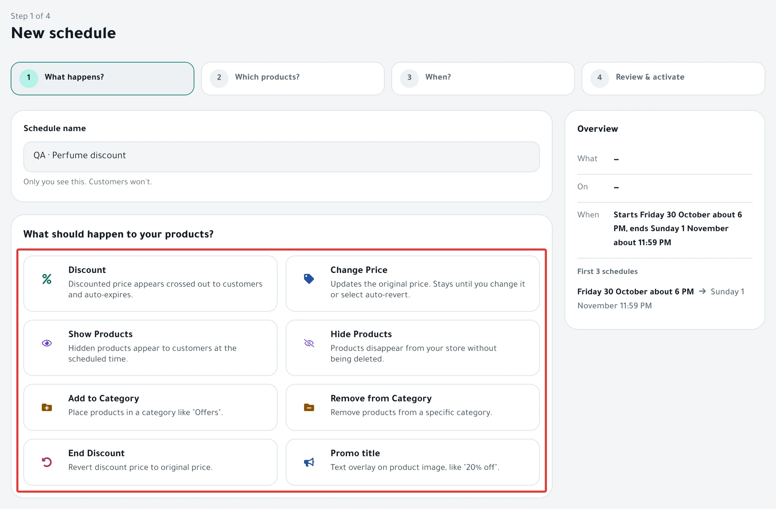This screenshot has height=509, width=776.
Task: Jump to the When? step
Action: tap(483, 78)
